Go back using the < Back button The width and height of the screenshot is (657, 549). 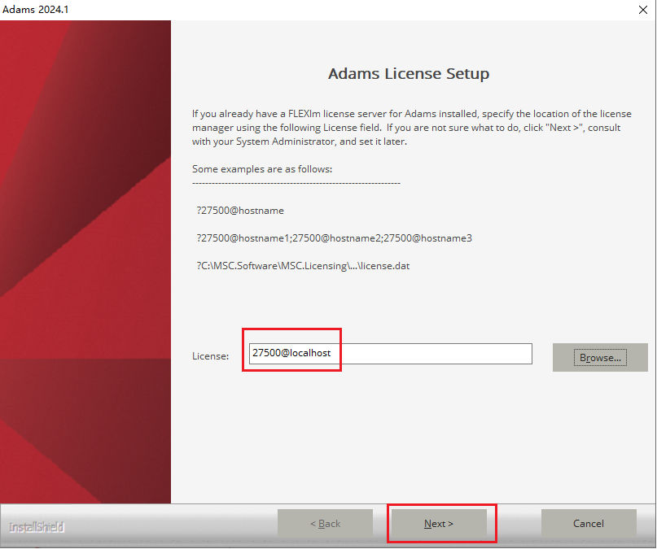click(325, 524)
